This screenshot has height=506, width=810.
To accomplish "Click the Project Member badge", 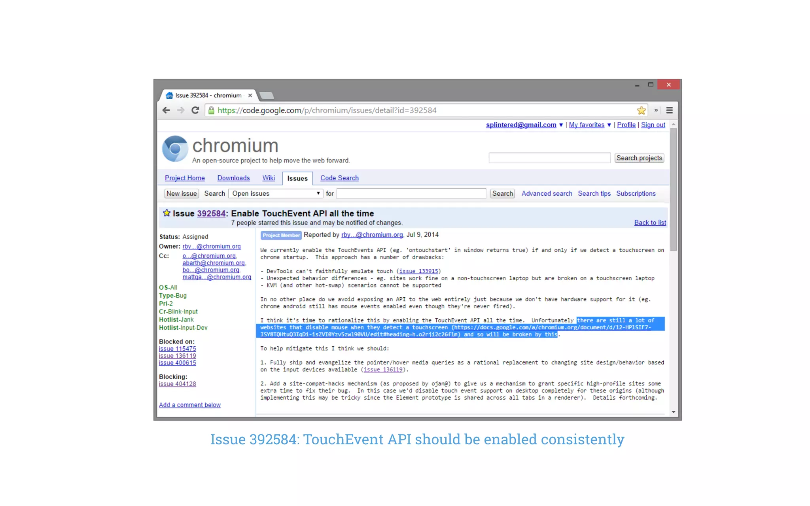I will 281,235.
